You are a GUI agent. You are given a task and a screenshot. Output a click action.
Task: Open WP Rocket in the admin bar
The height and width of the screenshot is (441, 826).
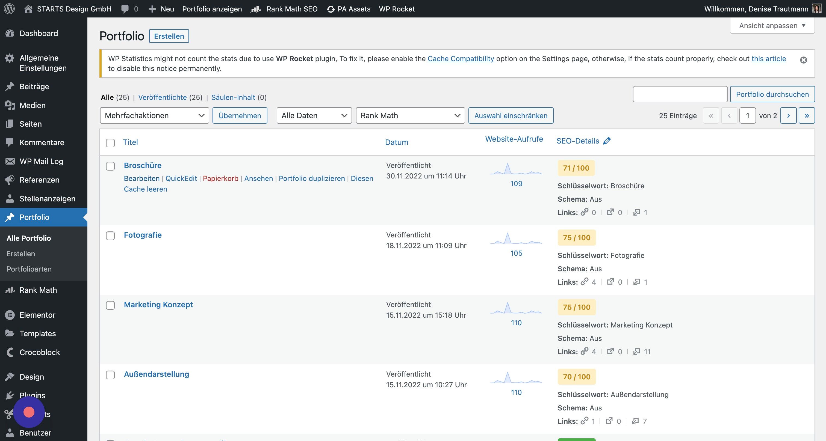coord(397,9)
